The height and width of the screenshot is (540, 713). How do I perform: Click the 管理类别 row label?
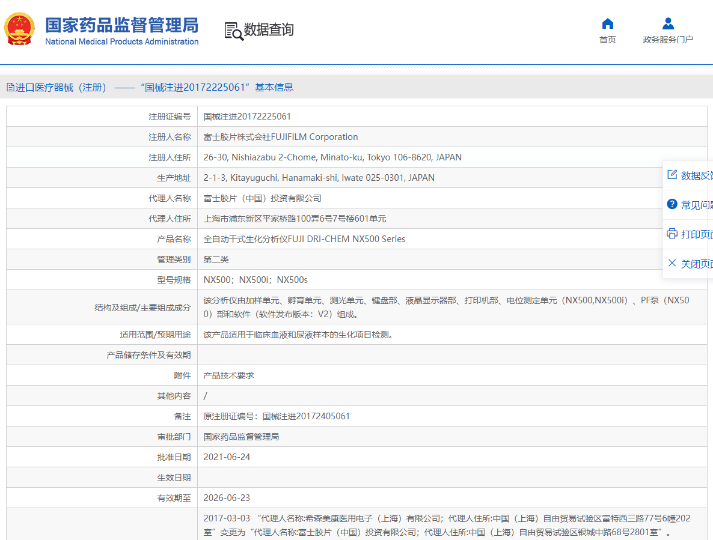coord(174,259)
